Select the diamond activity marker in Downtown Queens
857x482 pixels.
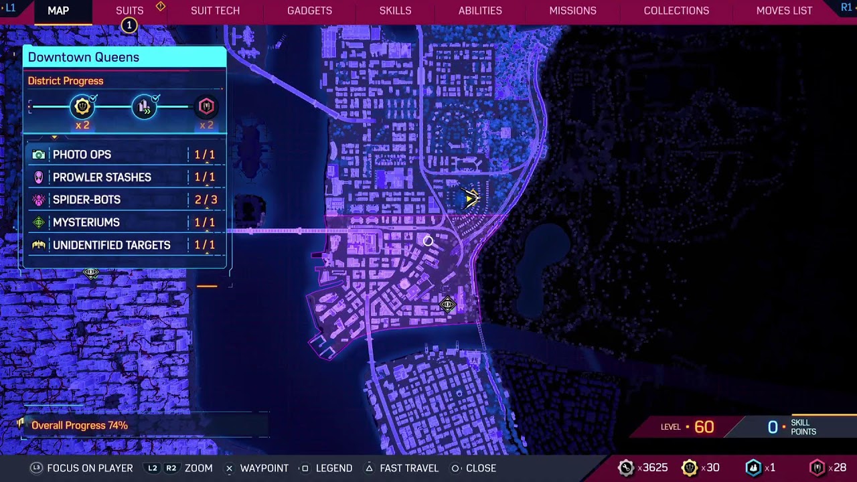click(447, 305)
